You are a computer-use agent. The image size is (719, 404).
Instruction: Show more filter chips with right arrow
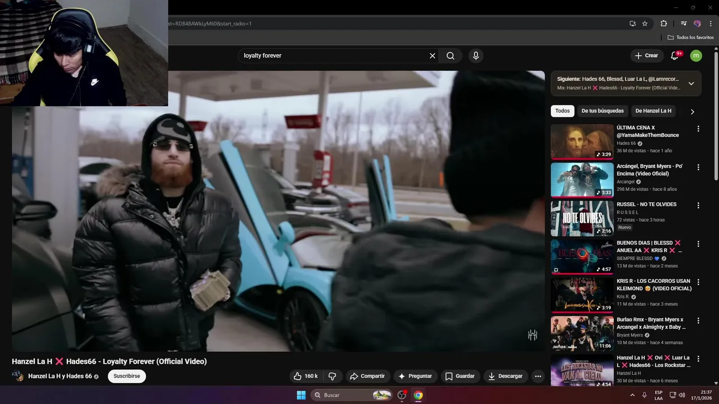pyautogui.click(x=692, y=112)
